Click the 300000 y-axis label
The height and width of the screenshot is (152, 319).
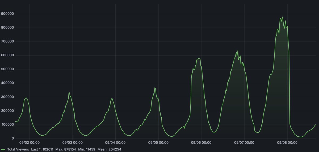point(7,97)
